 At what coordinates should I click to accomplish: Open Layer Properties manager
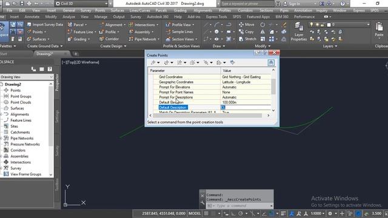(x=299, y=31)
